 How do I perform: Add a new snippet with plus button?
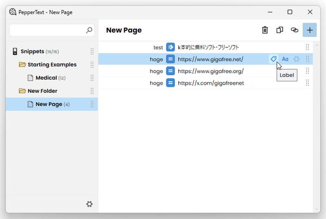310,30
